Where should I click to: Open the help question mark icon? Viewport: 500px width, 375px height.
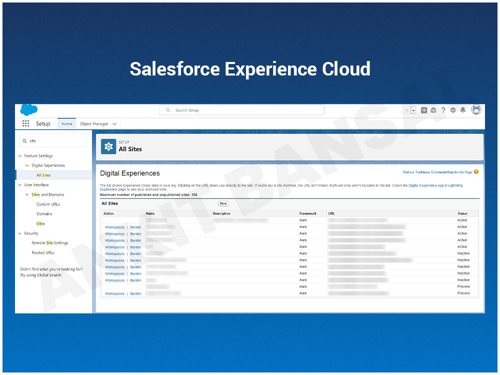tap(443, 110)
